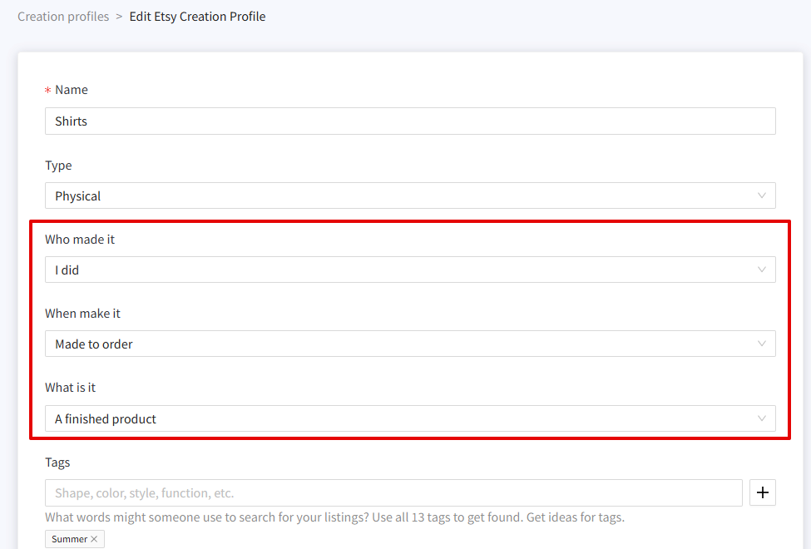Image resolution: width=811 pixels, height=549 pixels.
Task: Expand the Who made it dropdown
Action: coord(410,270)
